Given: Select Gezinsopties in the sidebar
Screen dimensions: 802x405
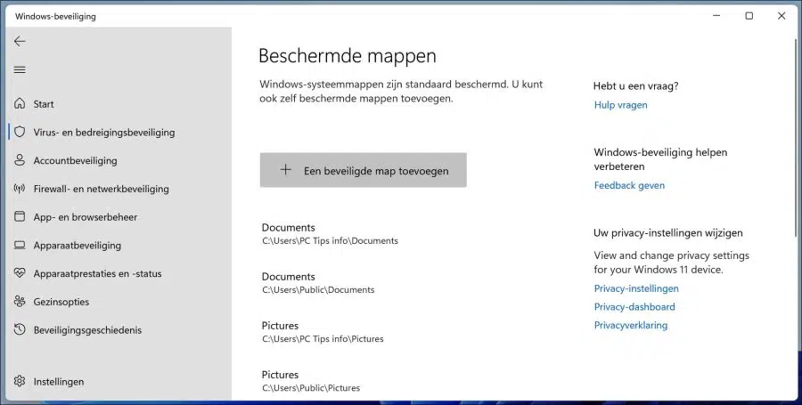Looking at the screenshot, I should (x=61, y=302).
